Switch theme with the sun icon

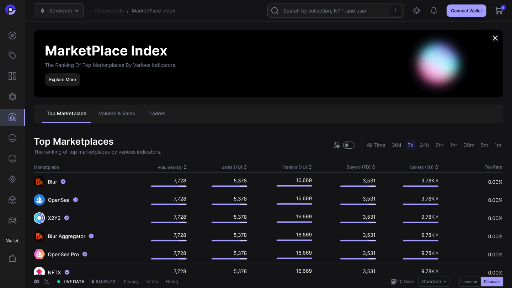tap(417, 11)
